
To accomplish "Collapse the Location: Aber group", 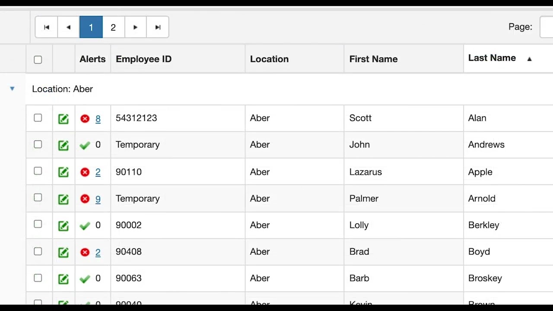I will 12,89.
